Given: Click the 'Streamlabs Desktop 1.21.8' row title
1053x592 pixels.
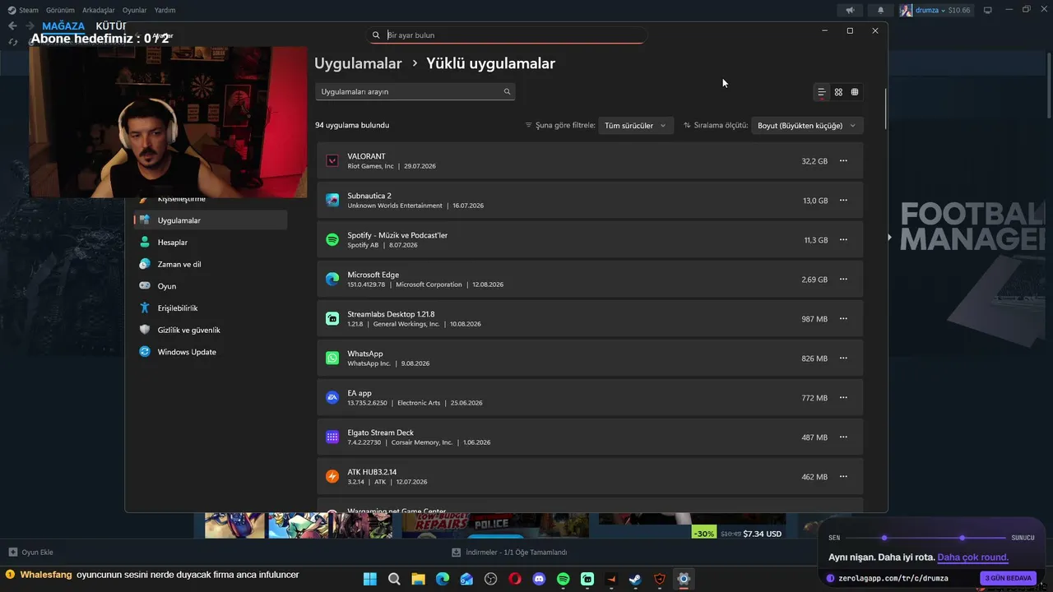Looking at the screenshot, I should (x=391, y=314).
